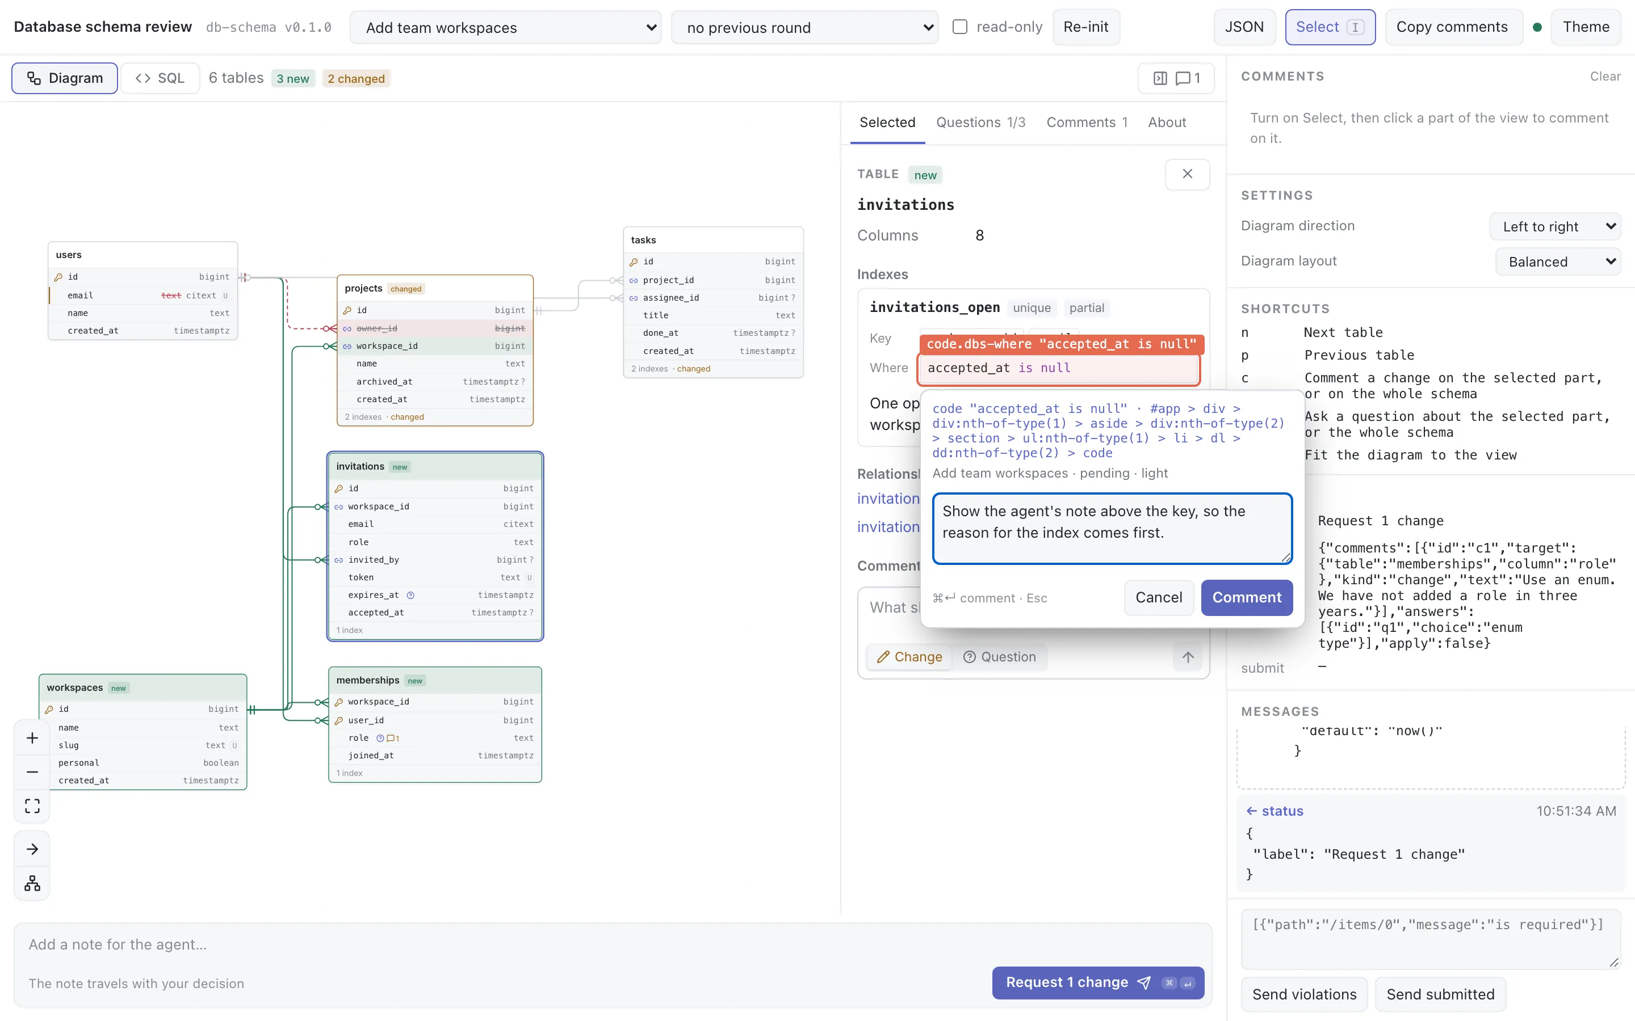The height and width of the screenshot is (1021, 1635).
Task: Fit the diagram to view icon
Action: click(32, 806)
